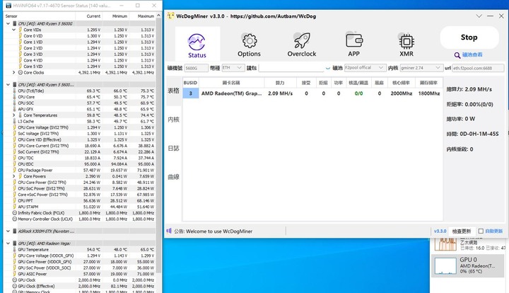The image size is (509, 293).
Task: Edit the miner name field 5600G
Action: click(196, 68)
